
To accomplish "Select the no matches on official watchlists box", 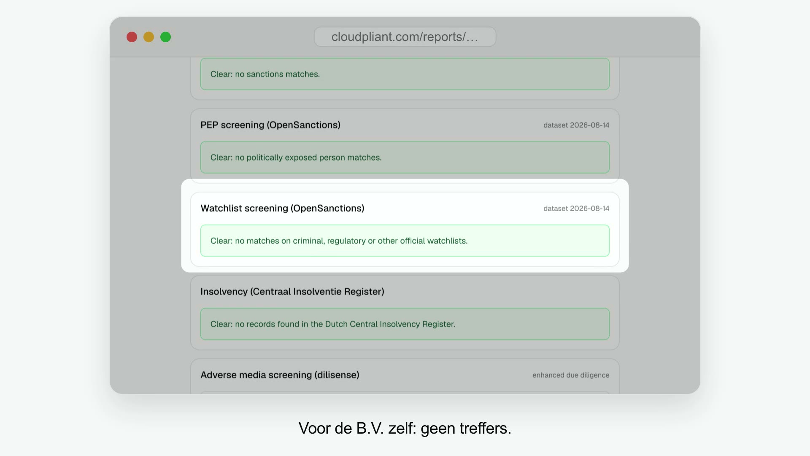I will click(x=405, y=241).
